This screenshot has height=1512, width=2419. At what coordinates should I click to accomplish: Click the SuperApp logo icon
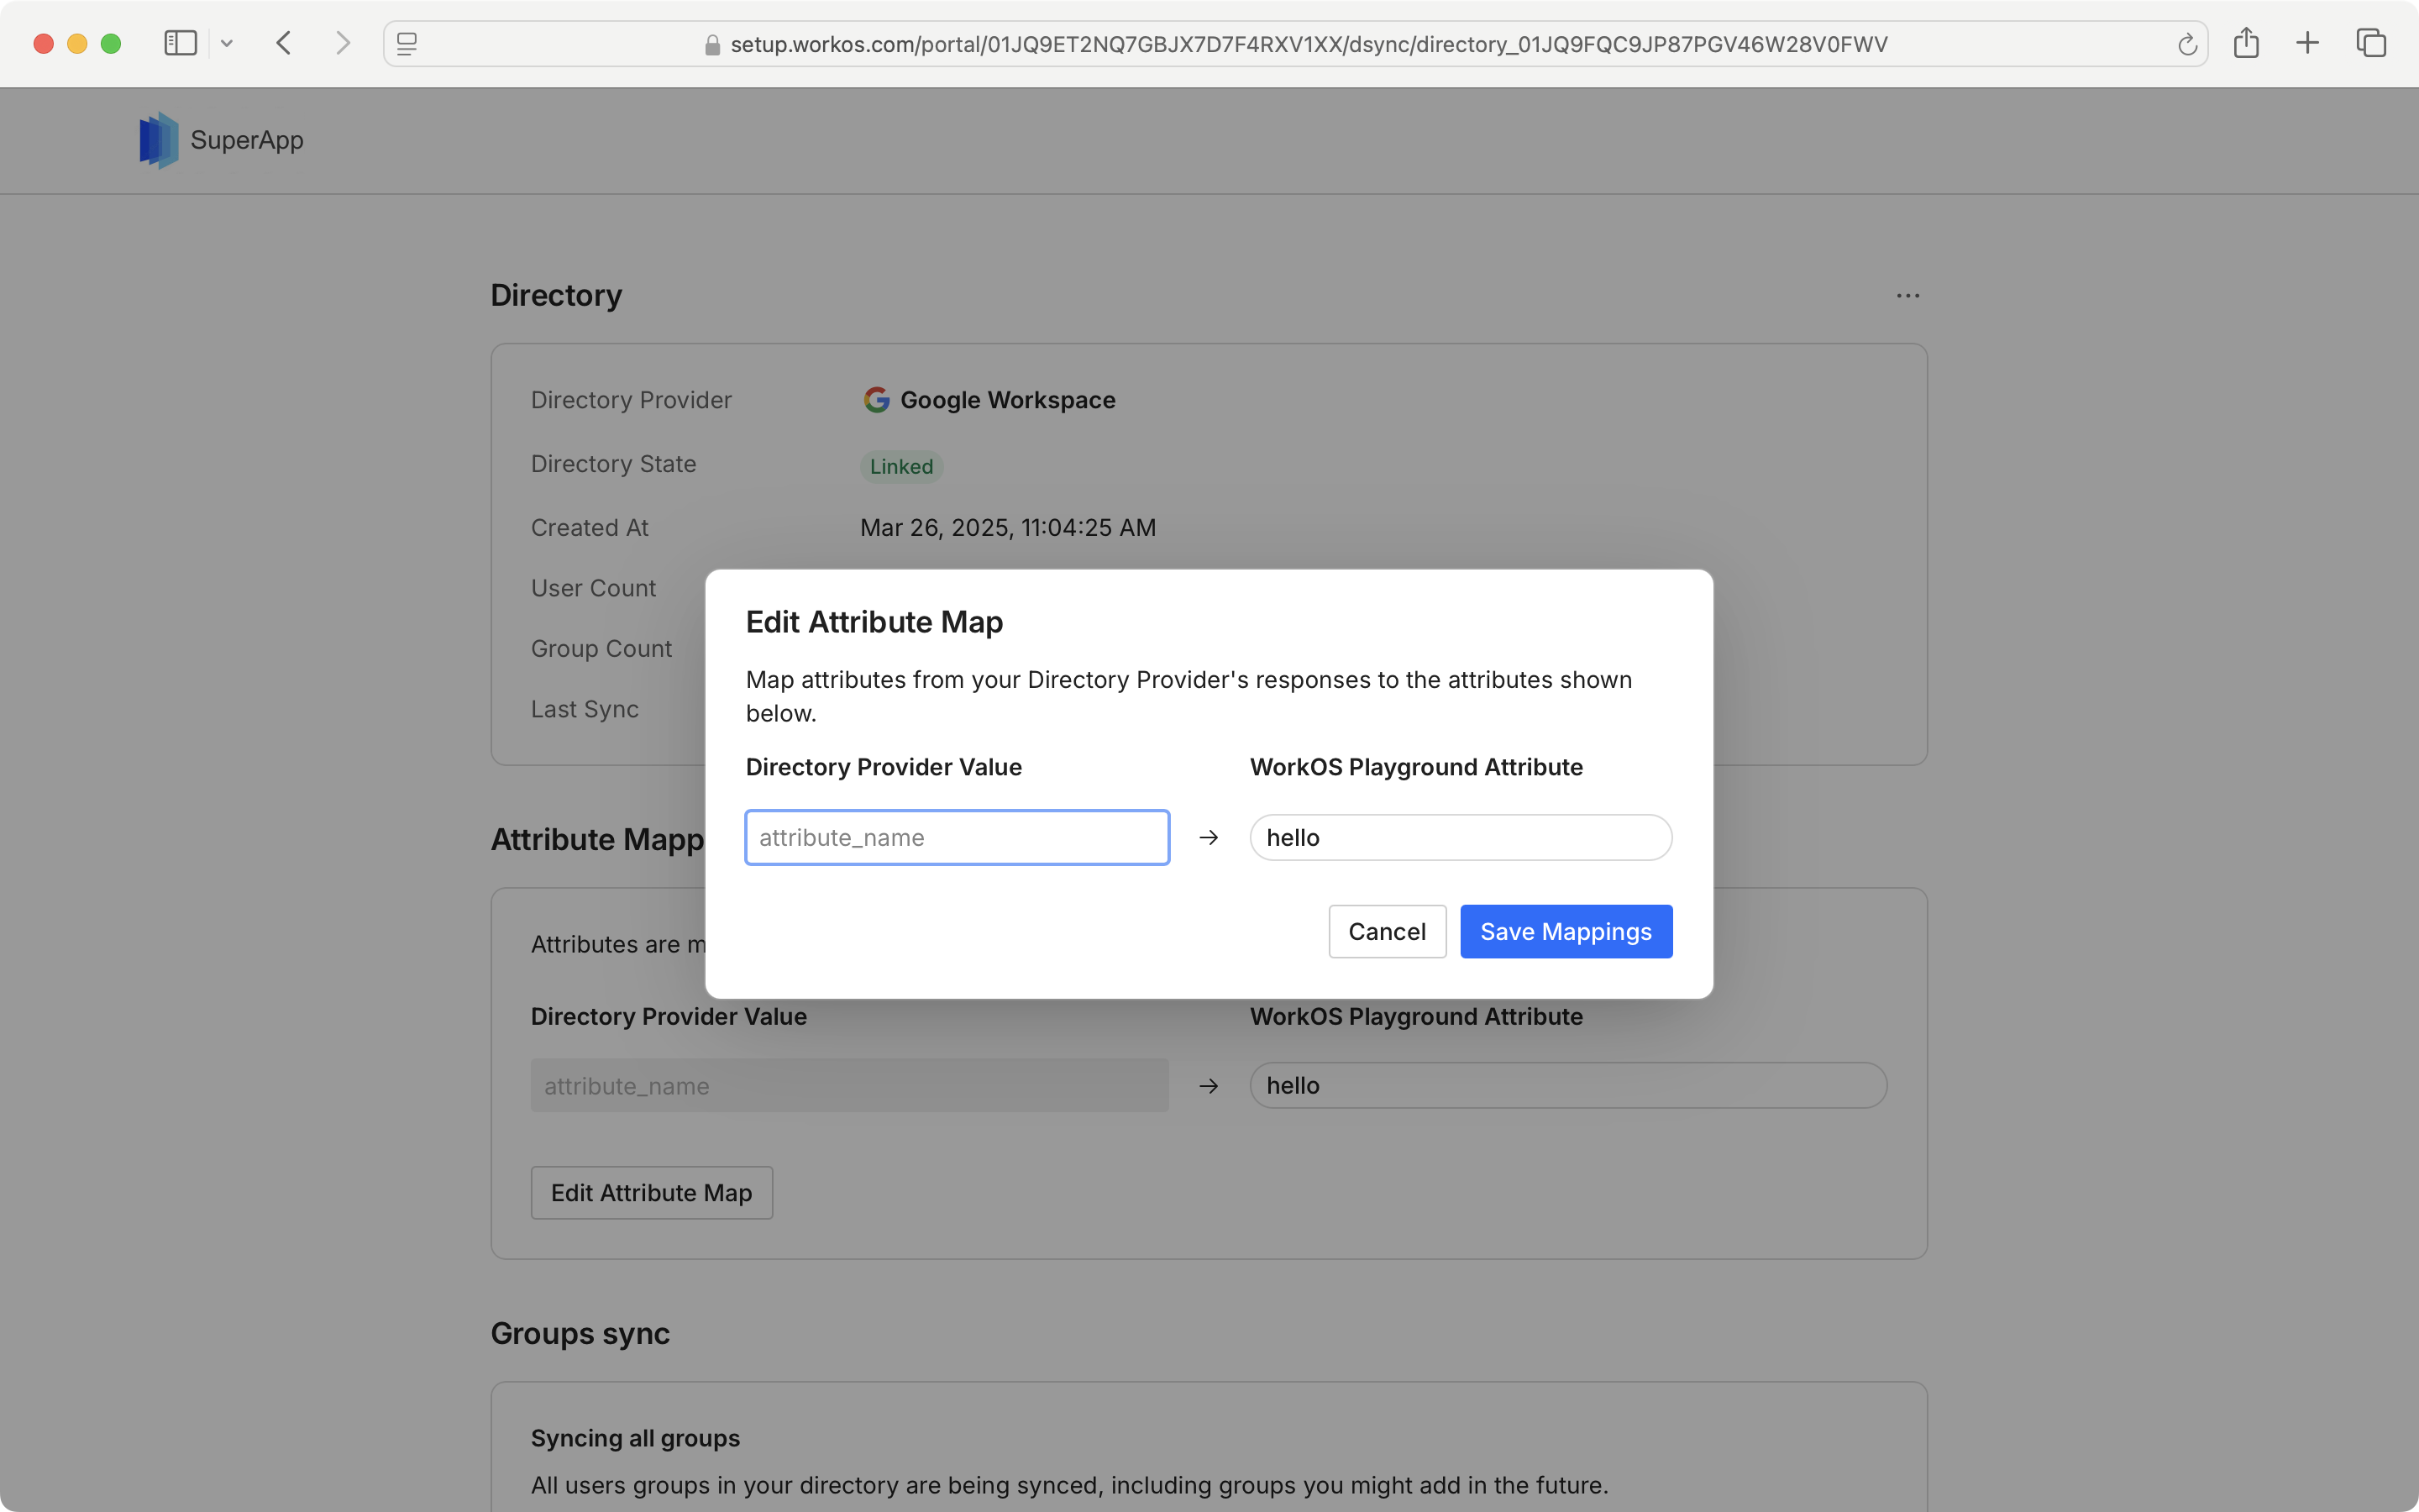click(159, 140)
